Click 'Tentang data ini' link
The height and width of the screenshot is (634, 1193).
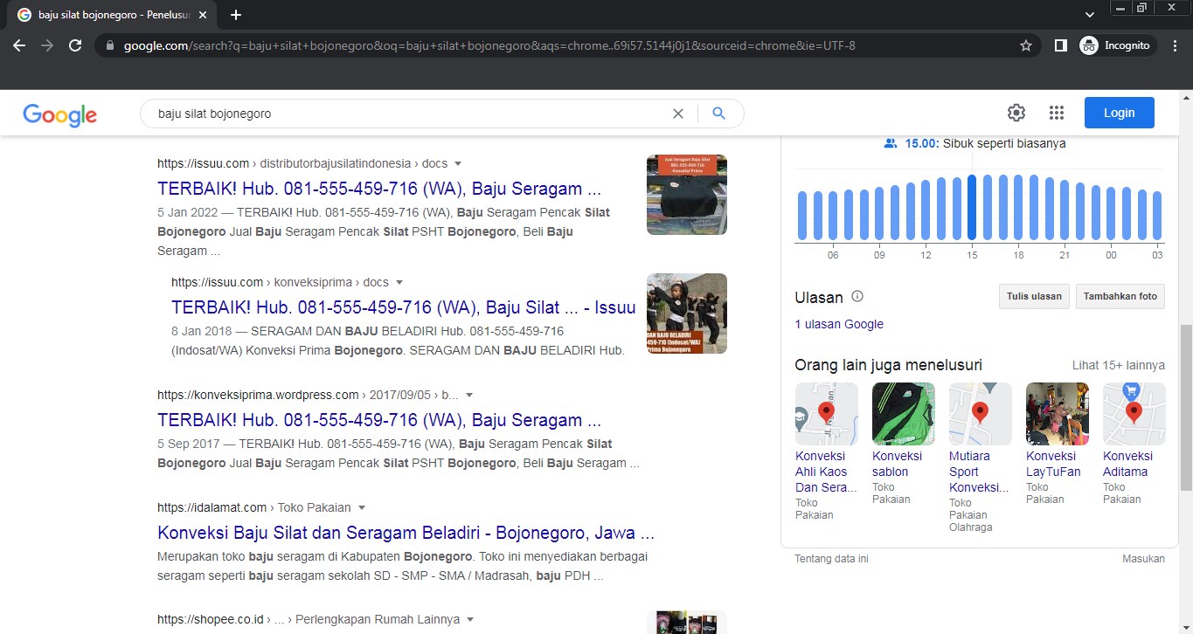pyautogui.click(x=831, y=559)
